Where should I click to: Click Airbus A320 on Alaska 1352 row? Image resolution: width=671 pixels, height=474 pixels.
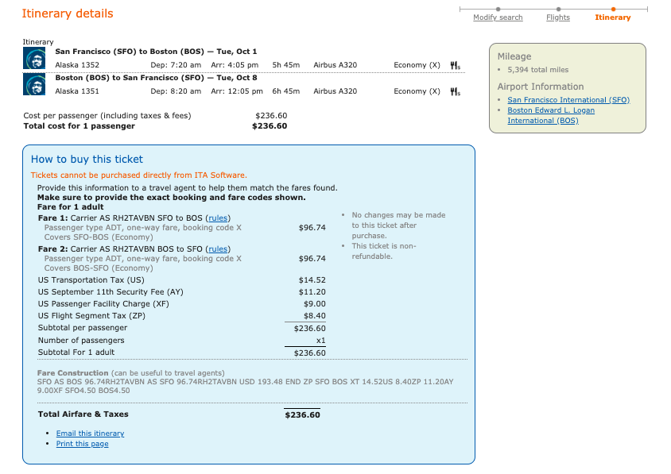pyautogui.click(x=335, y=65)
